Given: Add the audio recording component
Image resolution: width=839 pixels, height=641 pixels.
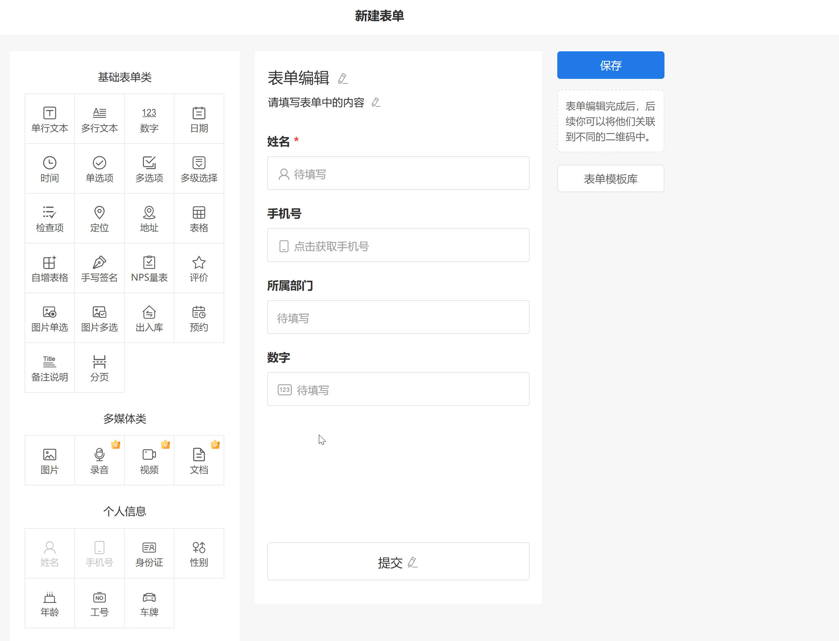Looking at the screenshot, I should (x=100, y=461).
